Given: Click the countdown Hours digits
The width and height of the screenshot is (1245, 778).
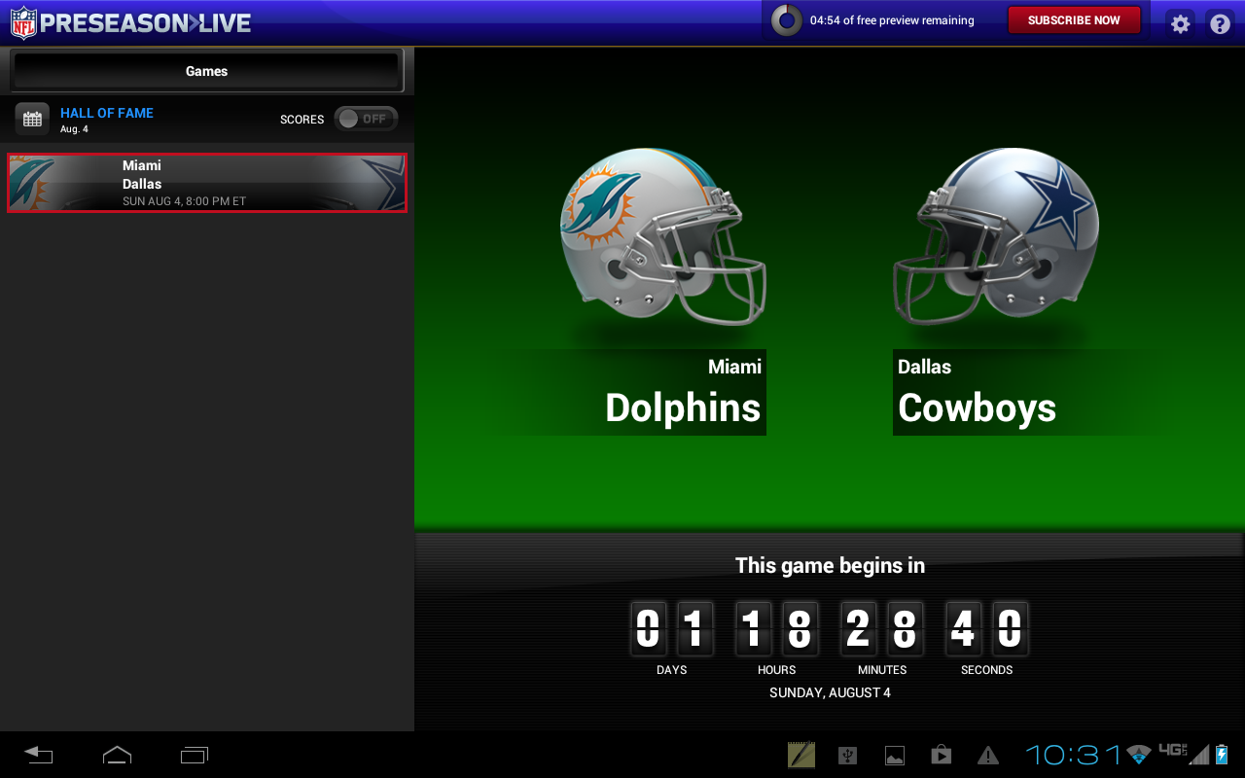Looking at the screenshot, I should 776,628.
